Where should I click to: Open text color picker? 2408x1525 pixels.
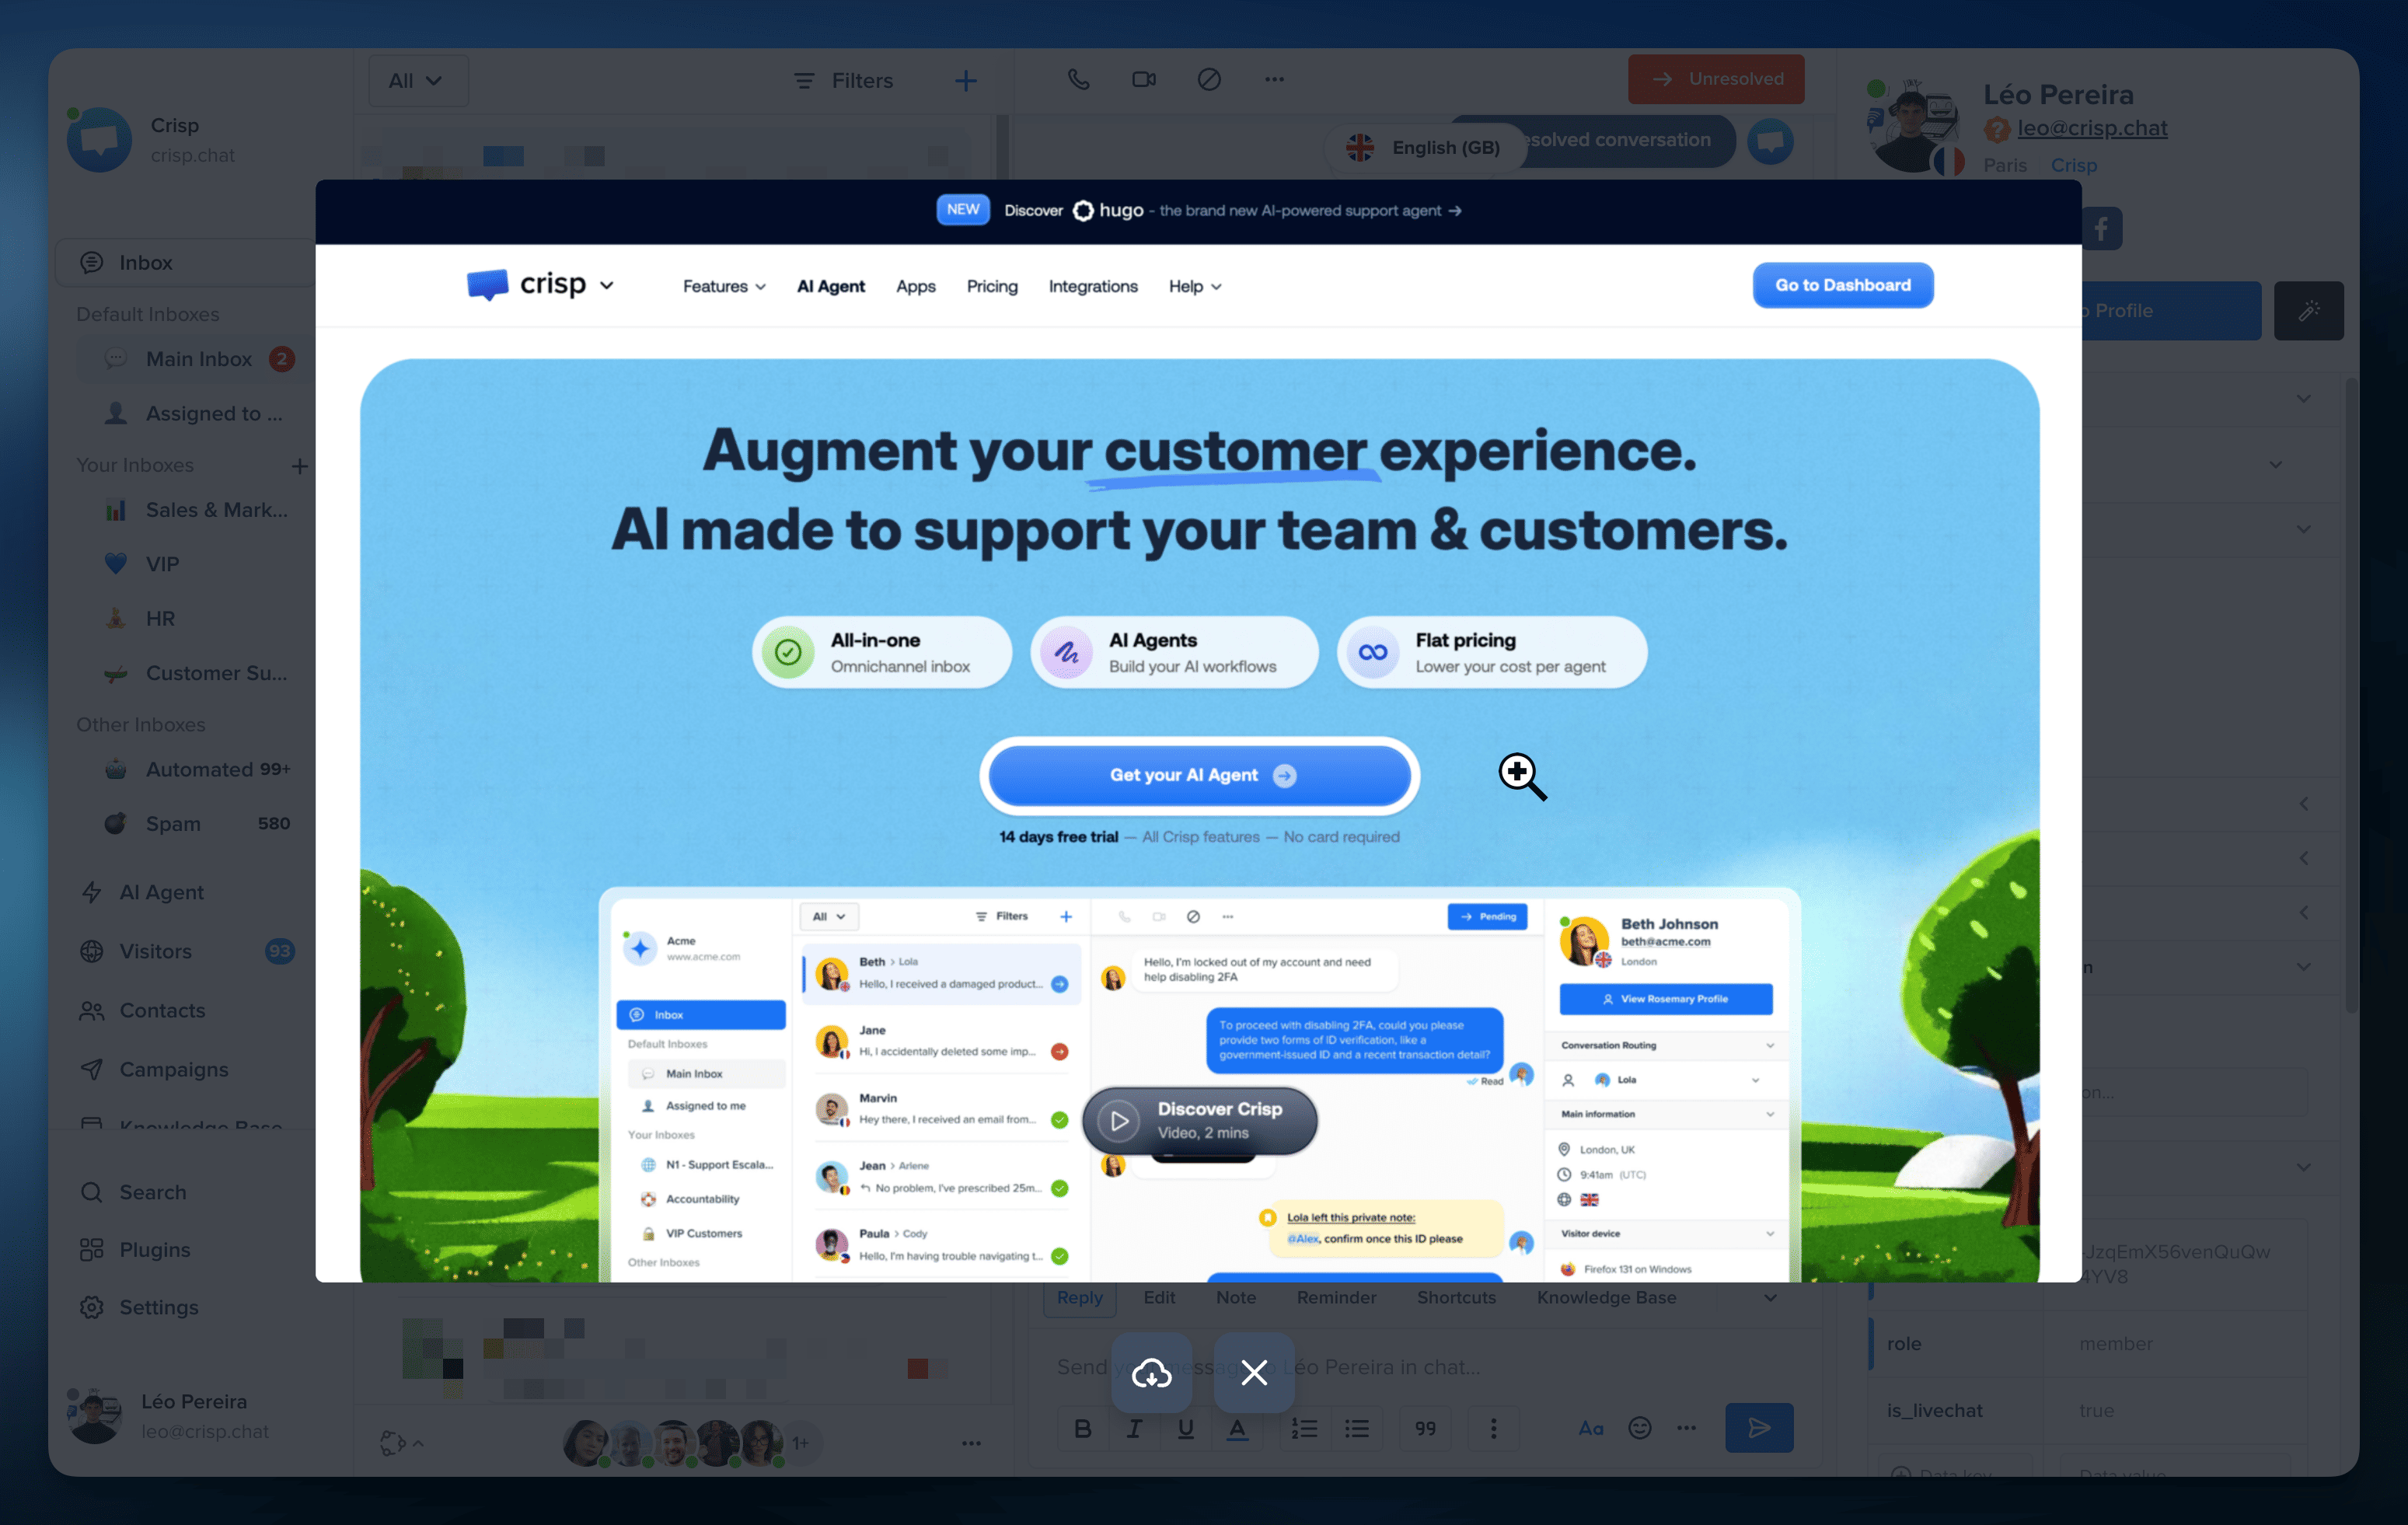1237,1428
